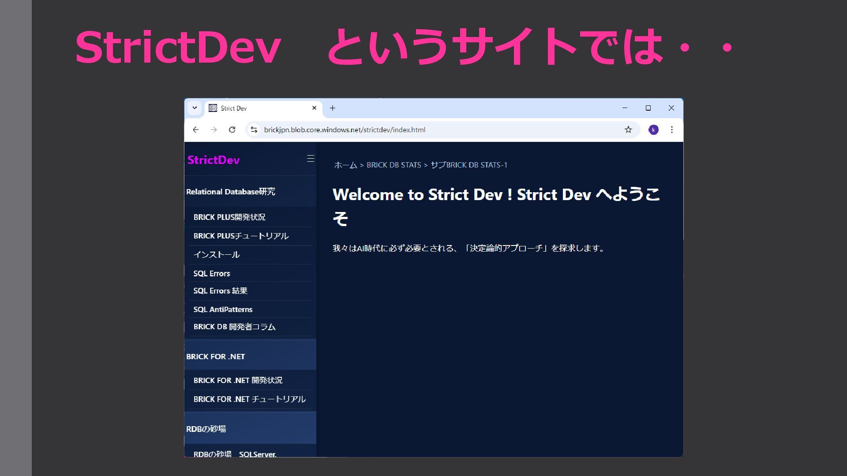Click site information icon in address bar

coord(254,130)
